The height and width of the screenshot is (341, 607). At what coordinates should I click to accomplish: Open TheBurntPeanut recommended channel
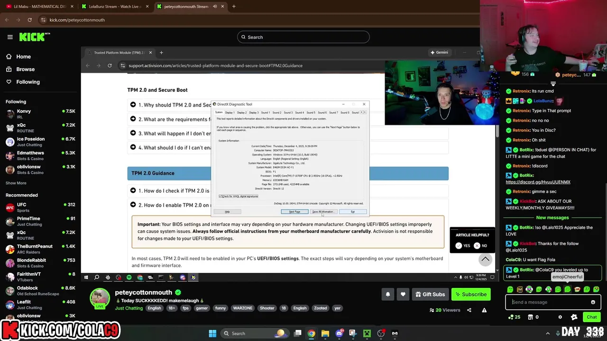(40, 249)
